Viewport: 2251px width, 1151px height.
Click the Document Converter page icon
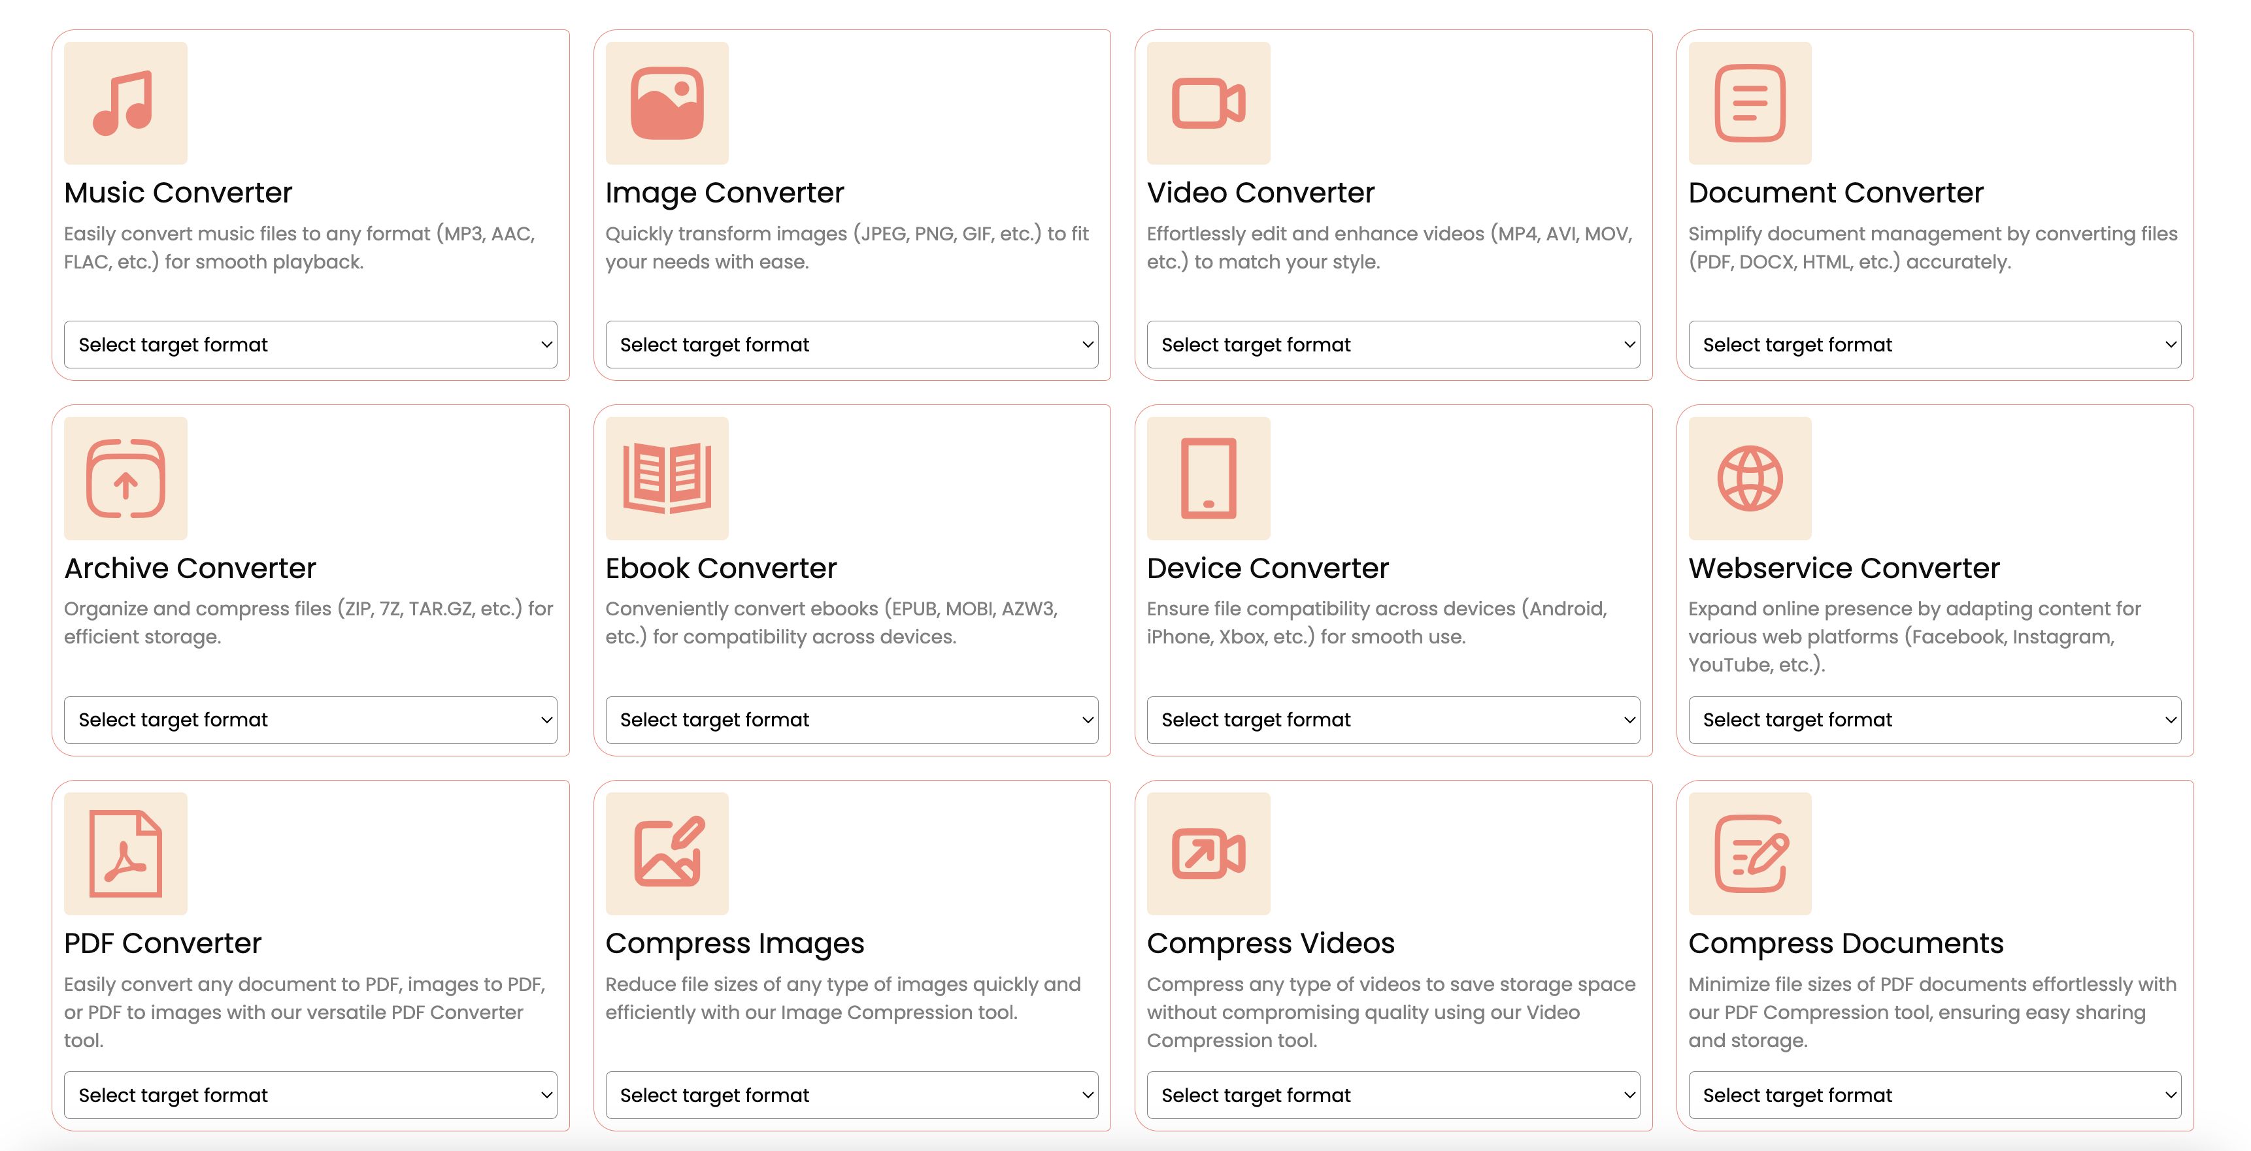(x=1750, y=103)
